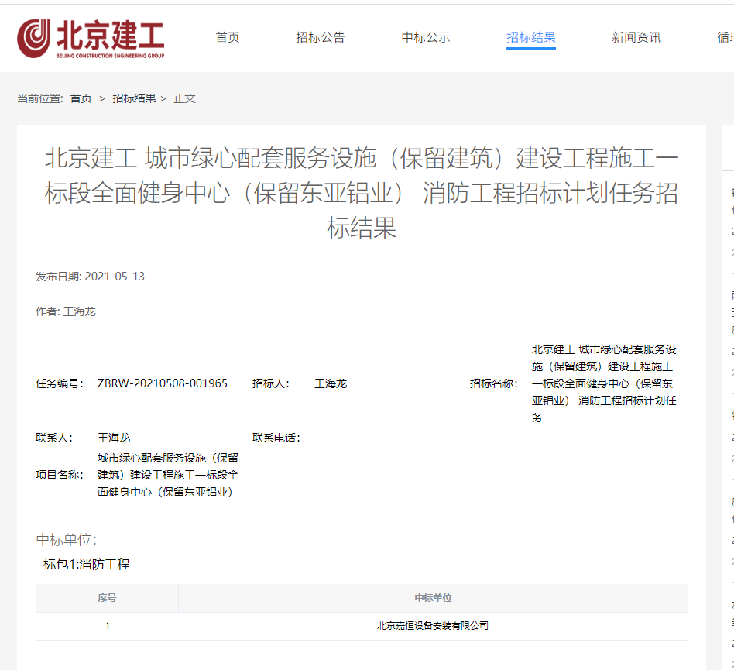Viewport: 734px width, 670px height.
Task: Click the 北京建工 logo in the header
Action: (91, 38)
